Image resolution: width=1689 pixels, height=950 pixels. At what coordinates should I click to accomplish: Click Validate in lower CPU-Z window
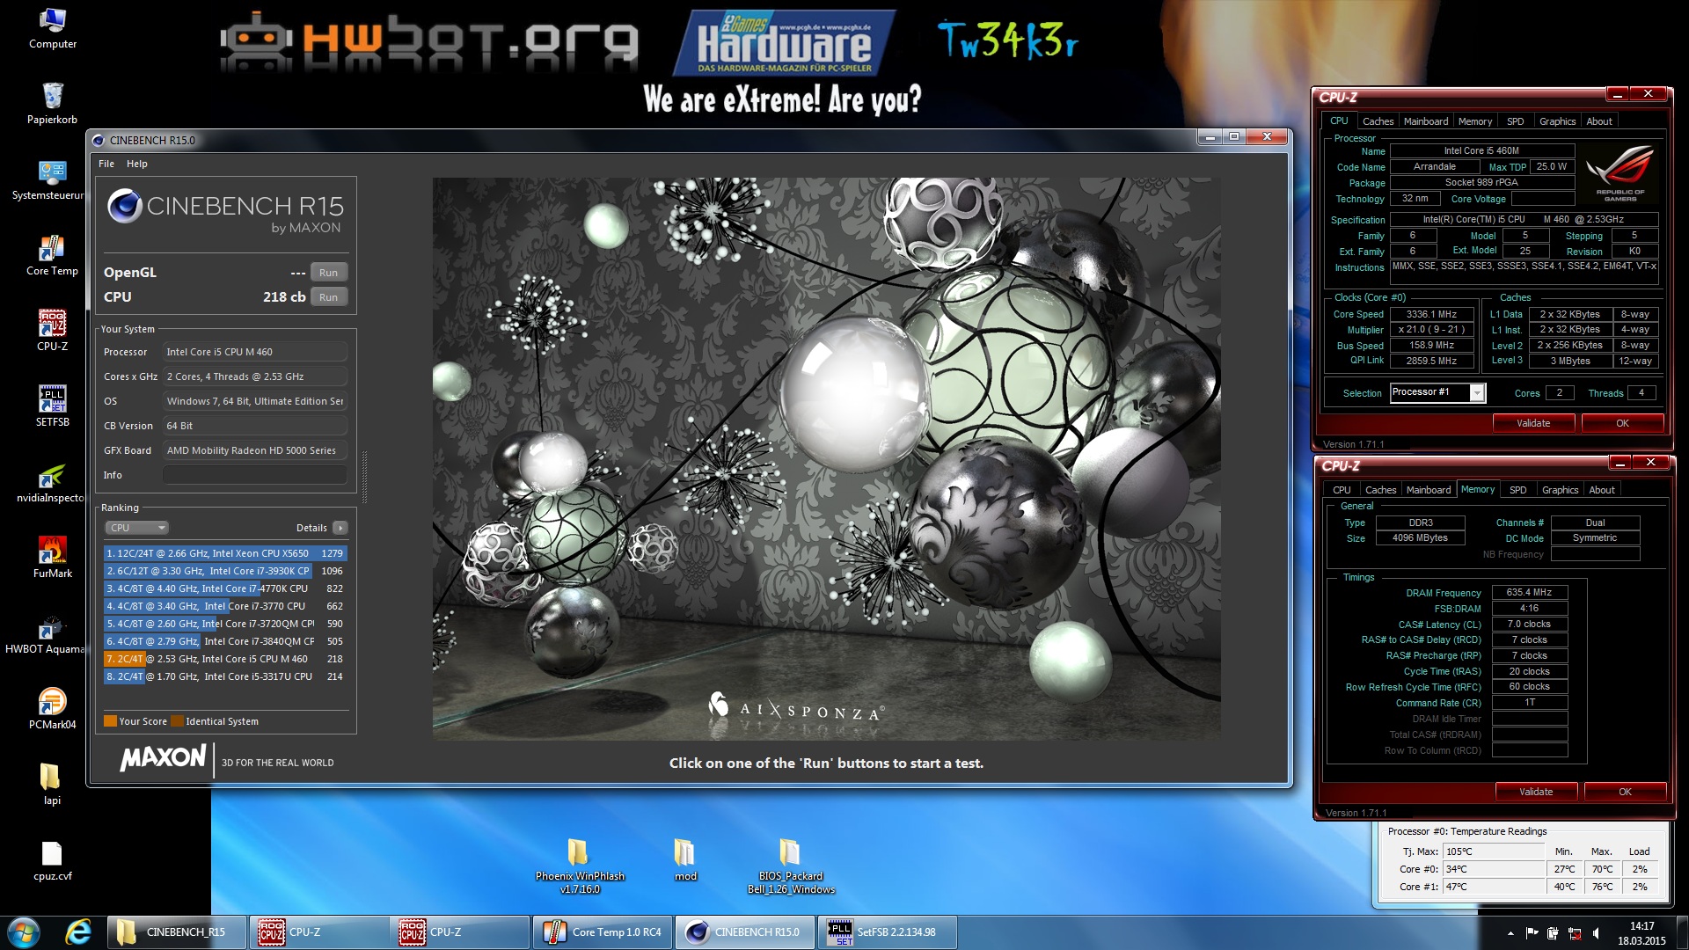[x=1536, y=792]
